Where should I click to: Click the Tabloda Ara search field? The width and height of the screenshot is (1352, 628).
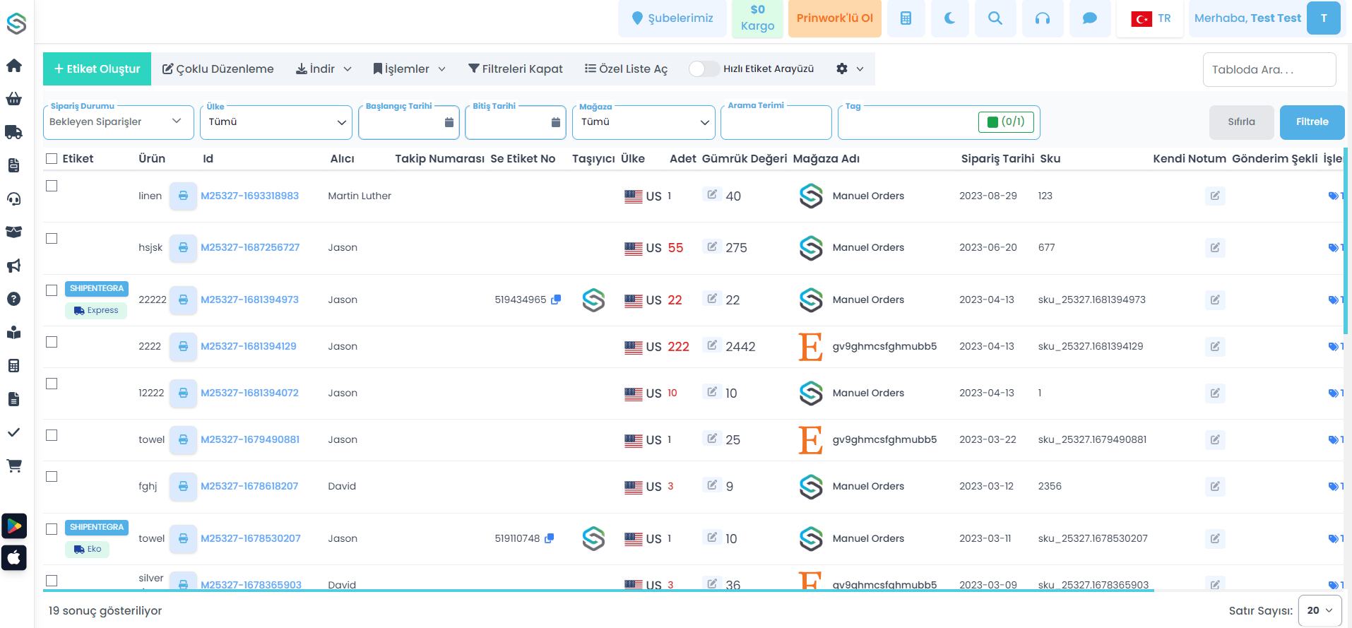[x=1269, y=69]
